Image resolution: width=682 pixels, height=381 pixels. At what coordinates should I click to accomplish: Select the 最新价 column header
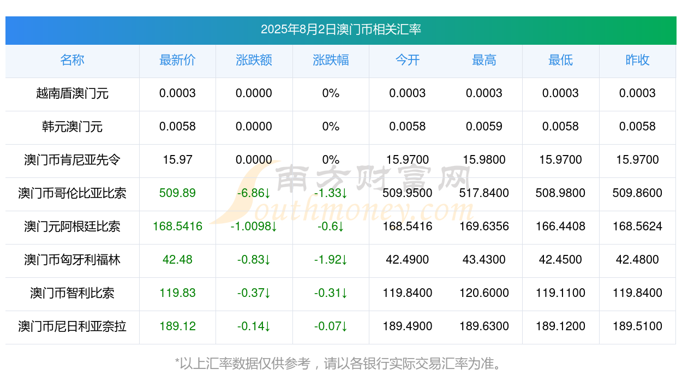tap(177, 60)
